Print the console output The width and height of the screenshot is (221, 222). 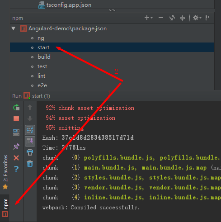pyautogui.click(x=30, y=152)
